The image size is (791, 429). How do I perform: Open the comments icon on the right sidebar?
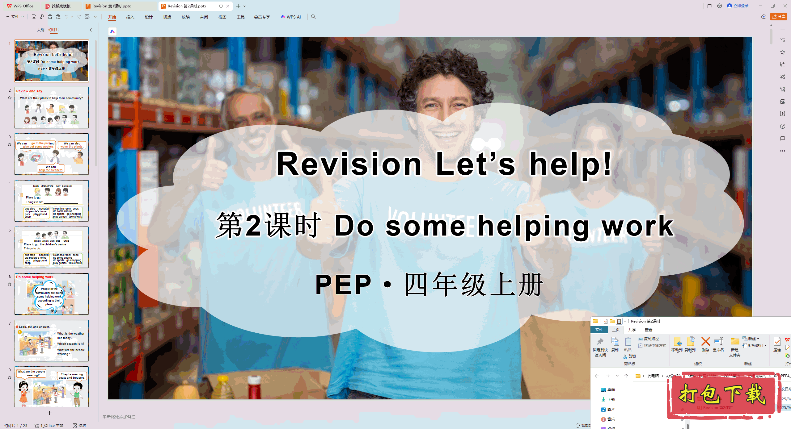pos(783,138)
